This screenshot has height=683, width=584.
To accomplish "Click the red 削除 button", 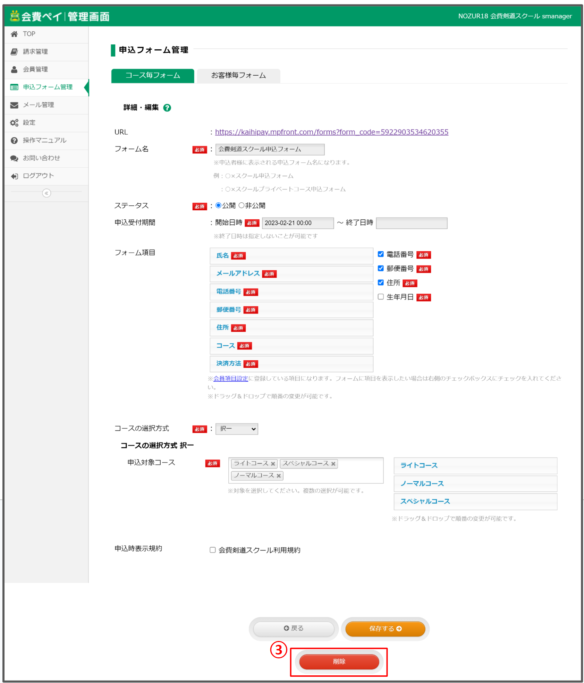I will point(339,661).
